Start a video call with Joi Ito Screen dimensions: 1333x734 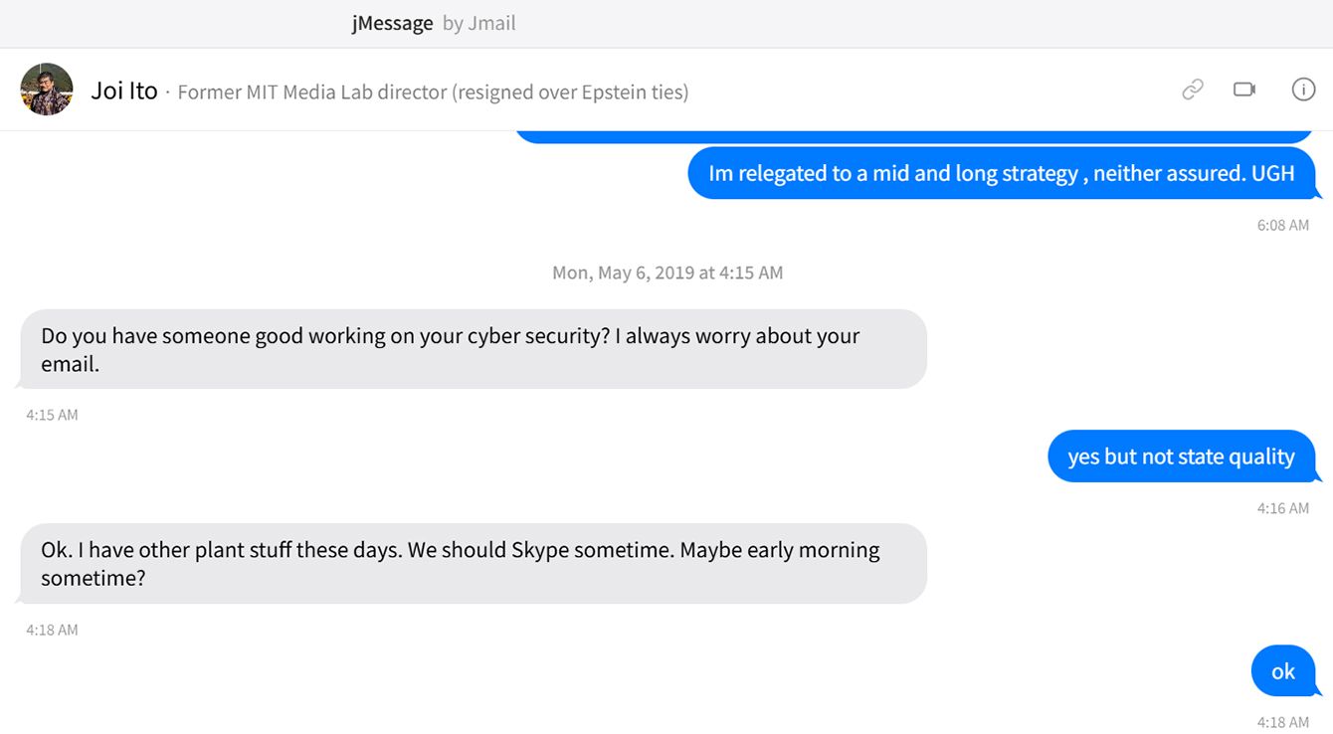(x=1244, y=90)
